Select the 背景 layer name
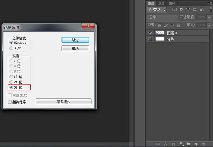The height and width of the screenshot is (147, 213). pos(170,39)
